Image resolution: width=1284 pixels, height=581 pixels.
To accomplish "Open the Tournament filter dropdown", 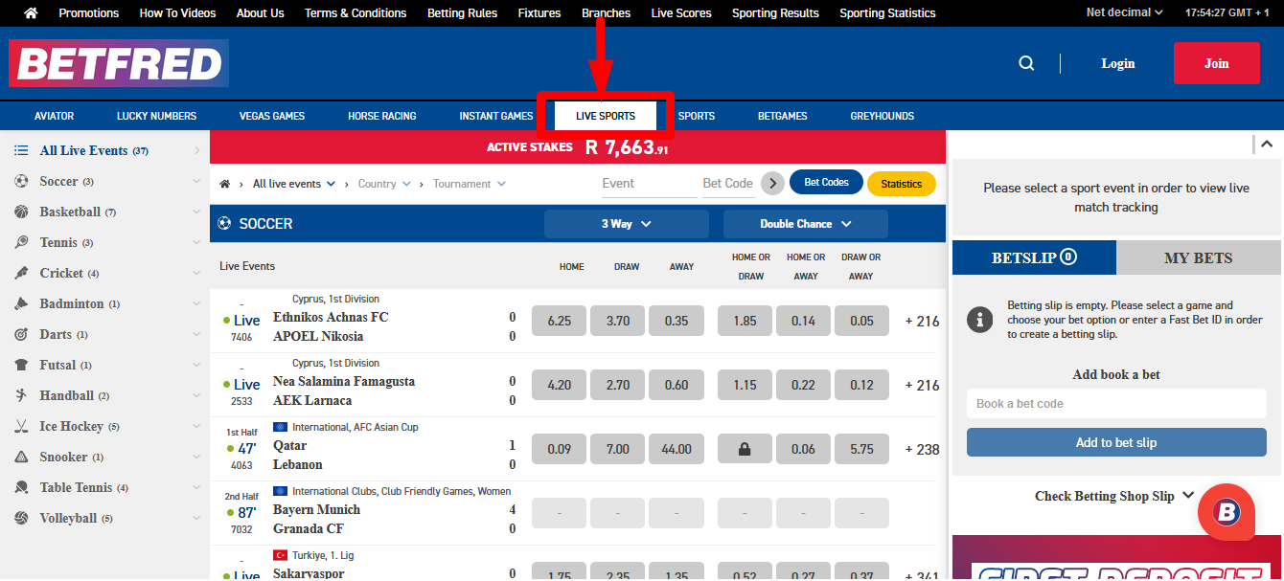I will pyautogui.click(x=470, y=184).
